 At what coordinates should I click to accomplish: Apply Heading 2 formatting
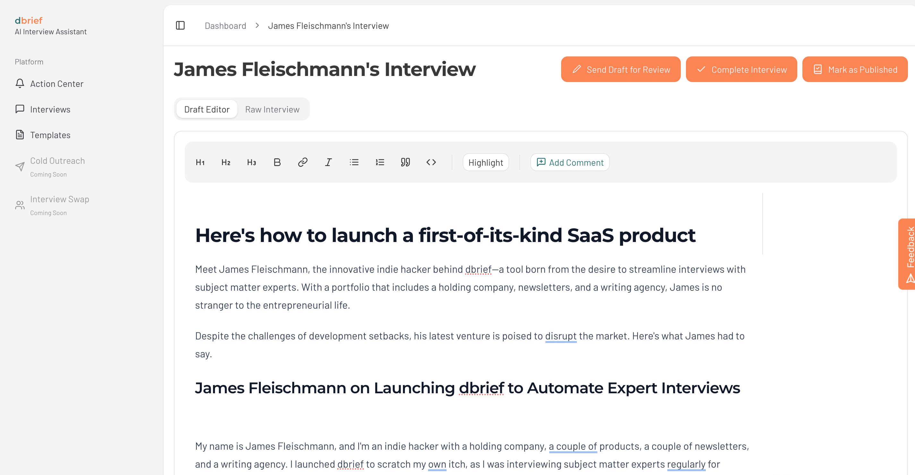click(x=226, y=162)
